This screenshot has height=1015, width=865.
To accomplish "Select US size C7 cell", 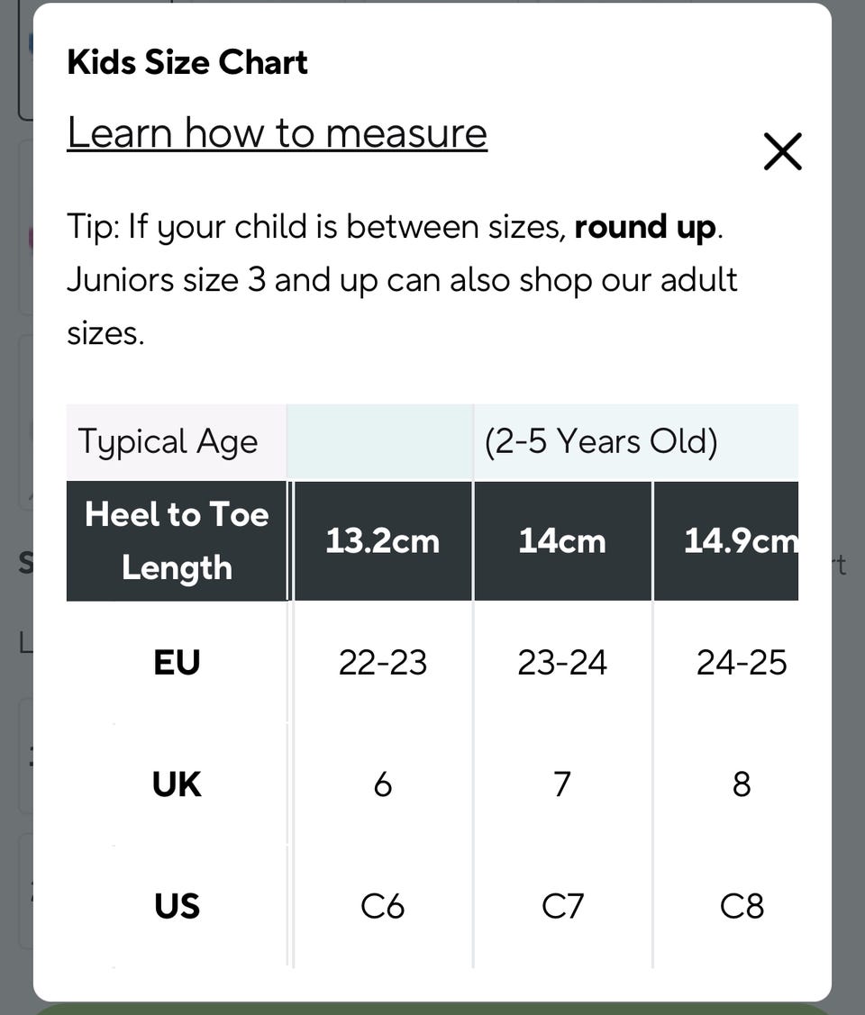I will coord(562,905).
